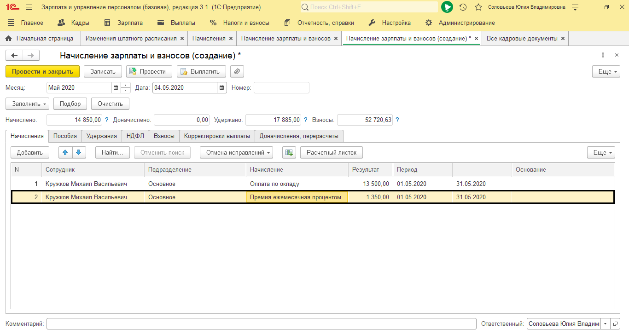This screenshot has height=335, width=629.
Task: Expand the Отмена исправлений dropdown
Action: click(236, 152)
